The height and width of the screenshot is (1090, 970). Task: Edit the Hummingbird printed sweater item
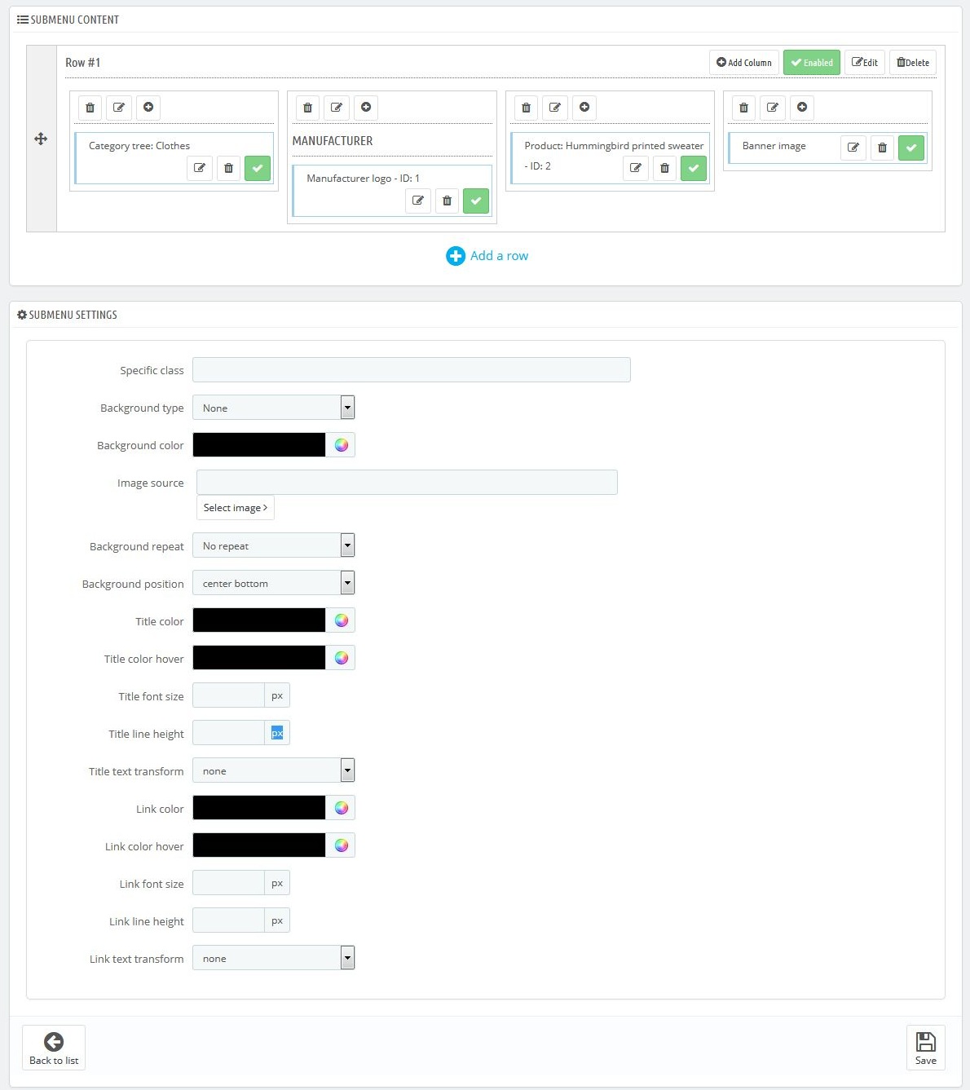[x=636, y=168]
